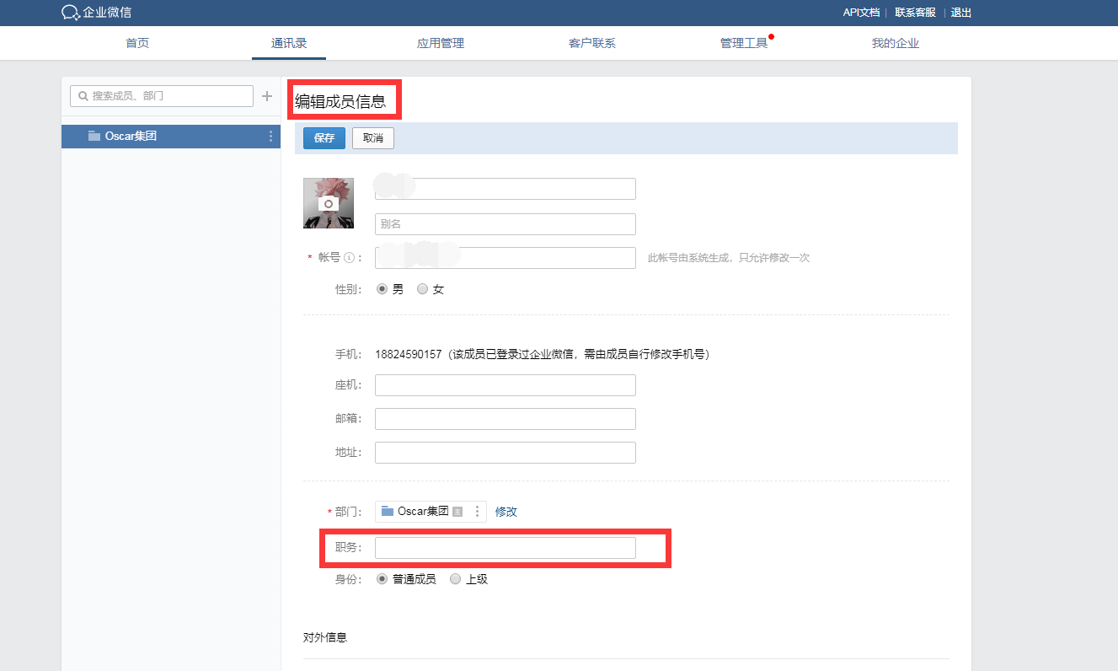Select the 男 gender radio button

(x=382, y=289)
